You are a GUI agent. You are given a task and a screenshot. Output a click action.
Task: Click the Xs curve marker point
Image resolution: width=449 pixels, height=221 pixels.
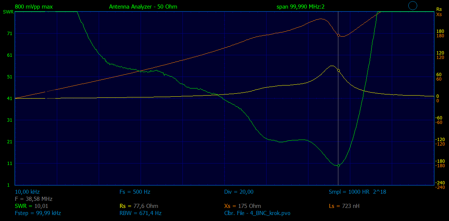point(338,35)
